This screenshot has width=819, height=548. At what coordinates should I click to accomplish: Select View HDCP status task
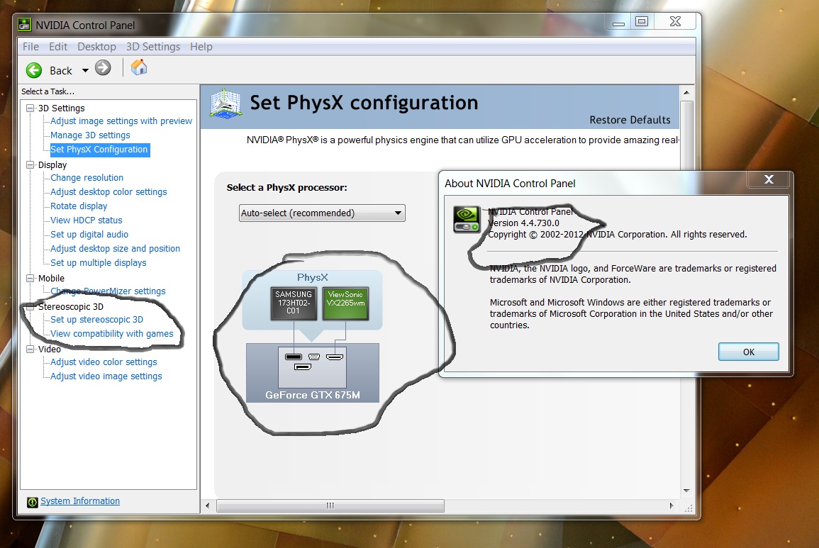pos(87,220)
